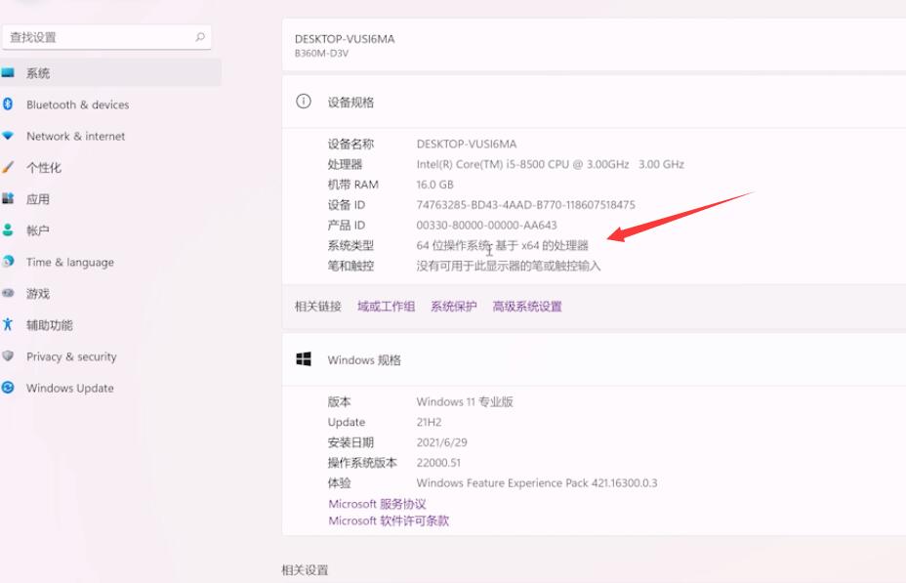
Task: Select 游戏 in the sidebar
Action: click(x=109, y=294)
